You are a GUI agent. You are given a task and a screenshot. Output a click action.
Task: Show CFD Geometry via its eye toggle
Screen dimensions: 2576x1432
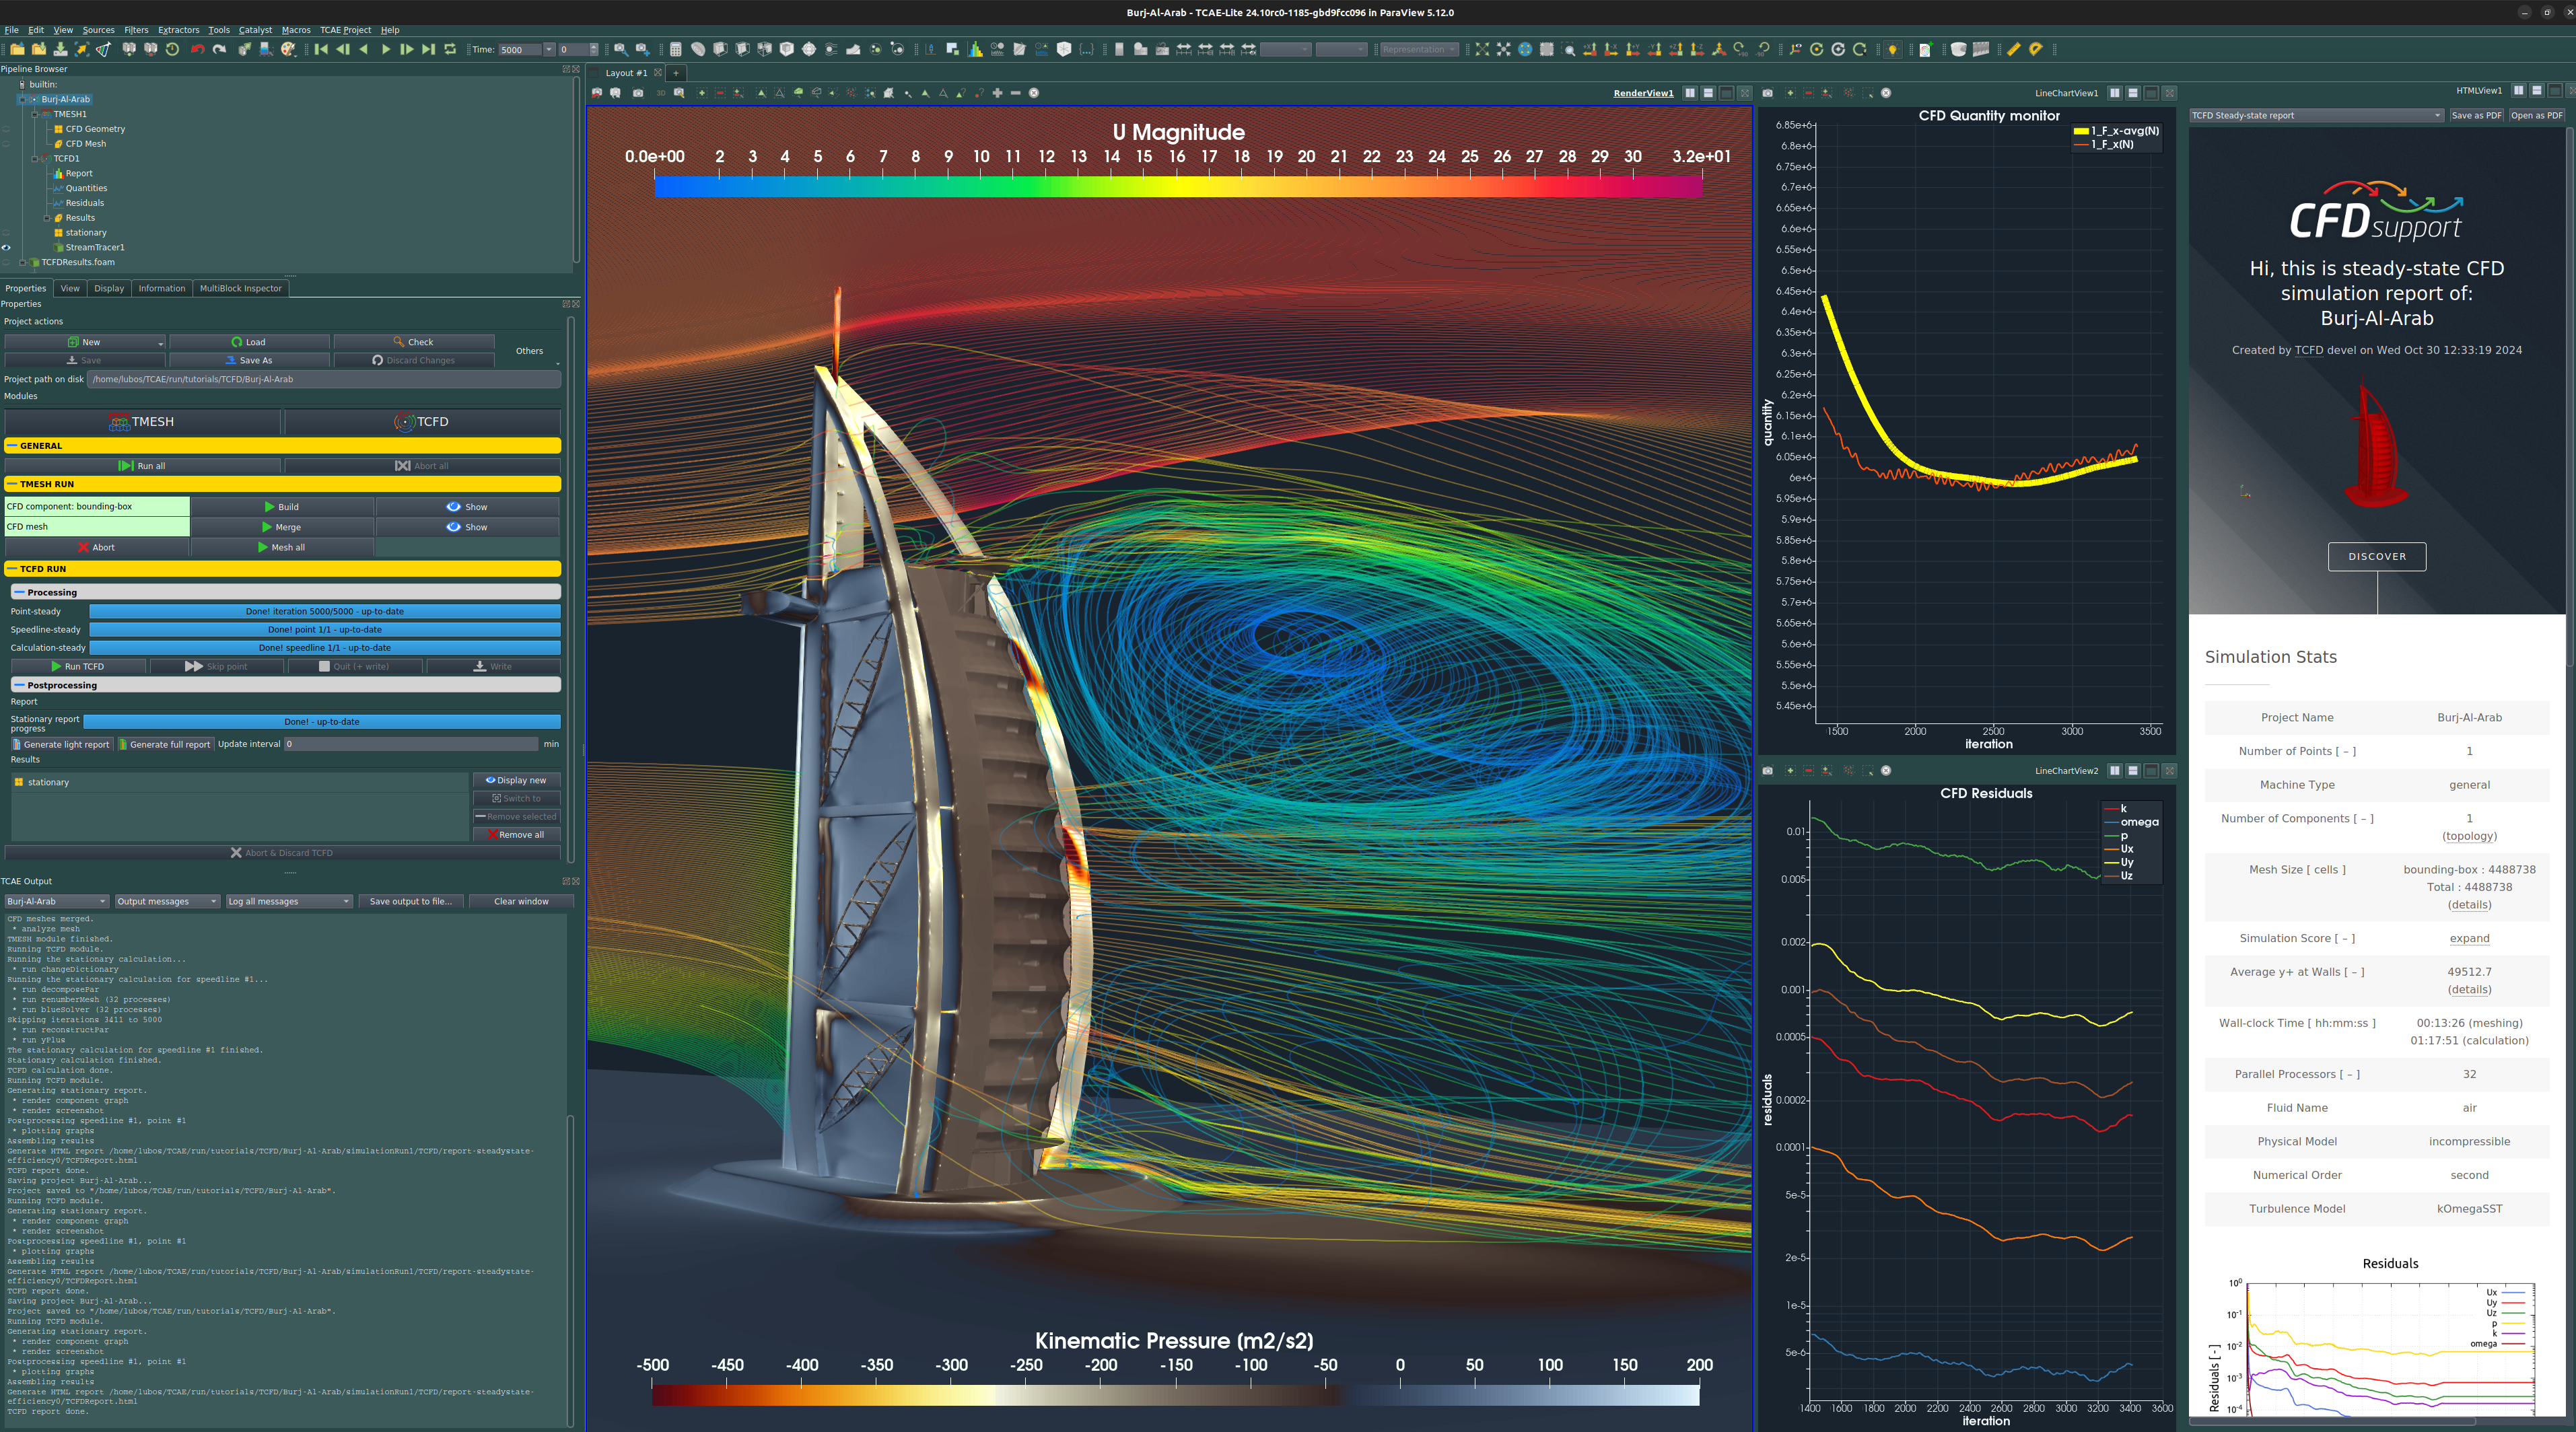[x=7, y=129]
